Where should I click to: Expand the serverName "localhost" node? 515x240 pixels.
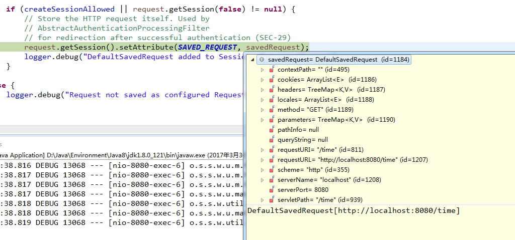262,180
